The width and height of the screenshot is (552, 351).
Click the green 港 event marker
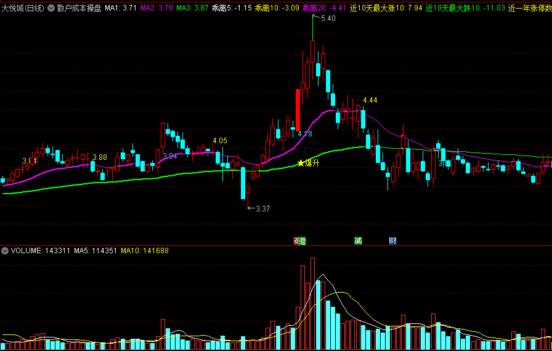[302, 241]
